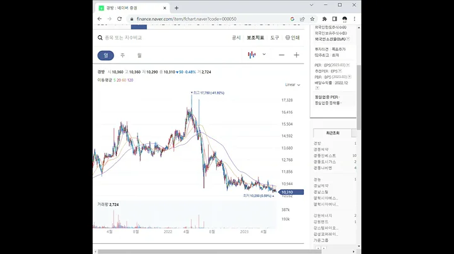Open 경남스틸 in recent list
This screenshot has width=454, height=254.
pyautogui.click(x=321, y=192)
